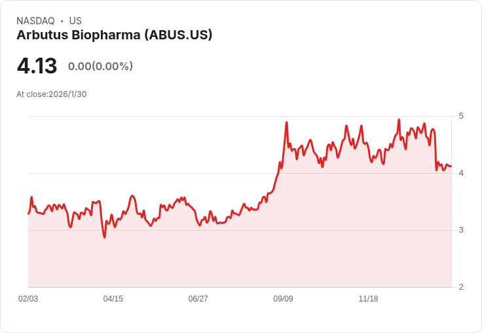Click the NASDAQ exchange label

pos(35,21)
